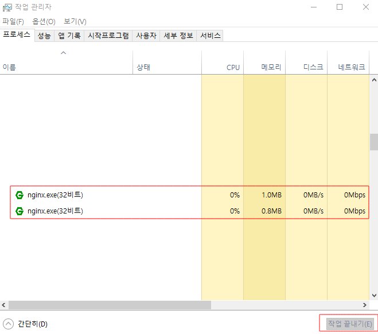Select the 프로세스 tab
Screen dimensions: 378x334
[17, 35]
